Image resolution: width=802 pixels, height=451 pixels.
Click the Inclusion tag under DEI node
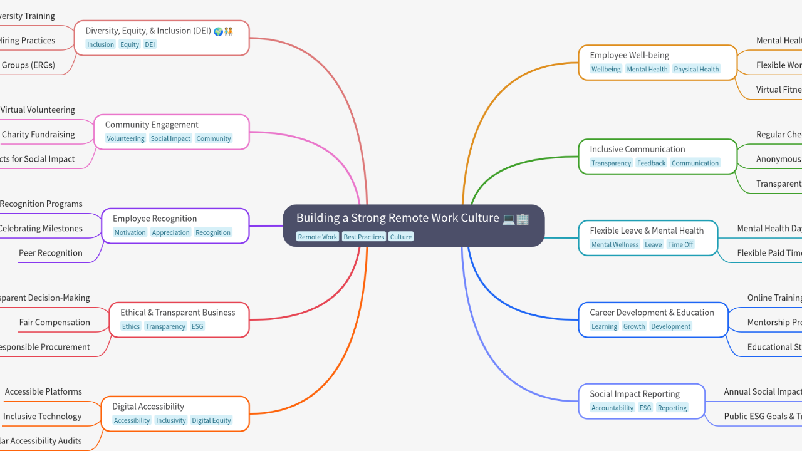pos(100,44)
